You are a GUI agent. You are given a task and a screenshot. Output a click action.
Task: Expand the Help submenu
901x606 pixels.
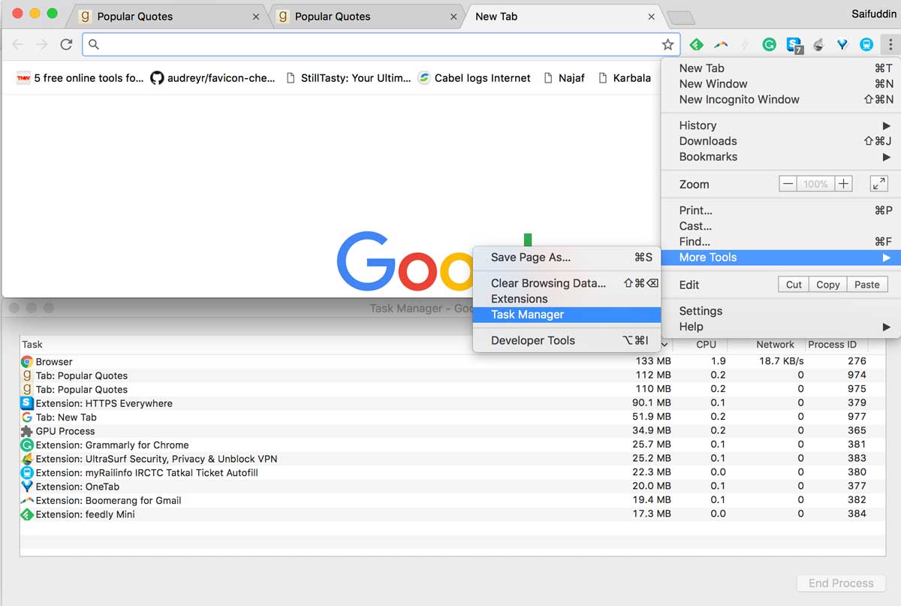[780, 327]
